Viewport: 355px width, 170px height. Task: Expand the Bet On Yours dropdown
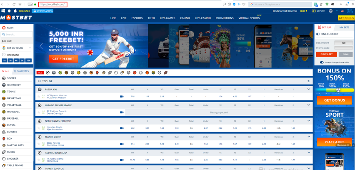pyautogui.click(x=30, y=48)
